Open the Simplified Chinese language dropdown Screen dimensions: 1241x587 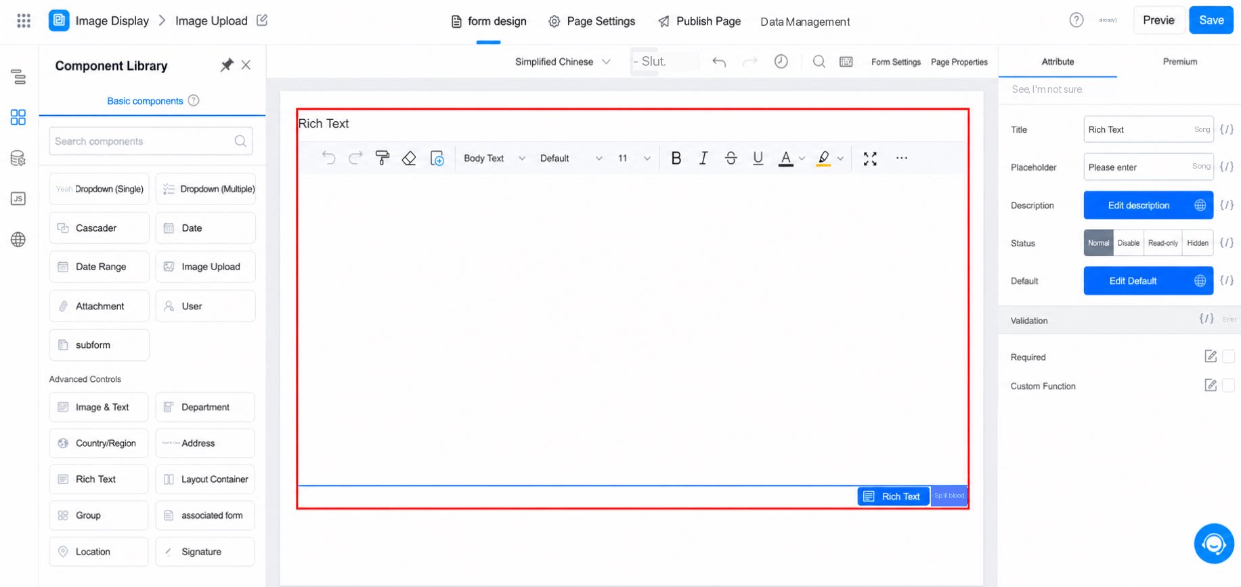click(563, 62)
